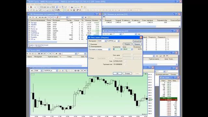208x117 pixels.
Task: Open the Действия menu
Action: (x=38, y=4)
